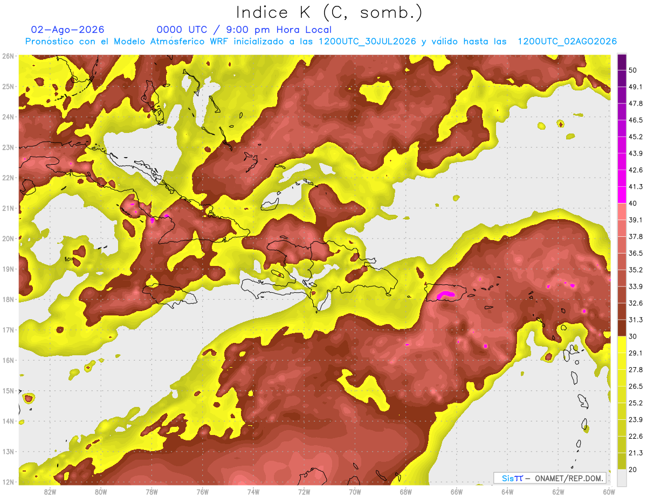Click longitude axis label "78W"

coord(152,492)
